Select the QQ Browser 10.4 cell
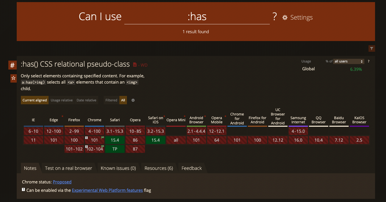This screenshot has width=386, height=202. [319, 140]
